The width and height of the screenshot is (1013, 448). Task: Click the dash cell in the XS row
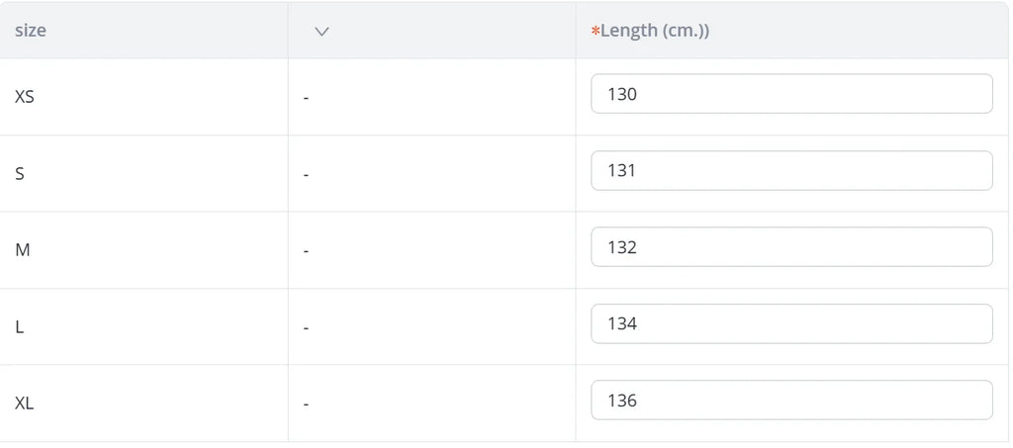(307, 98)
